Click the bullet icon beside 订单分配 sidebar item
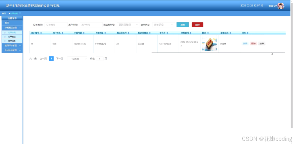Viewport: 293px width, 144px height. pos(5,33)
